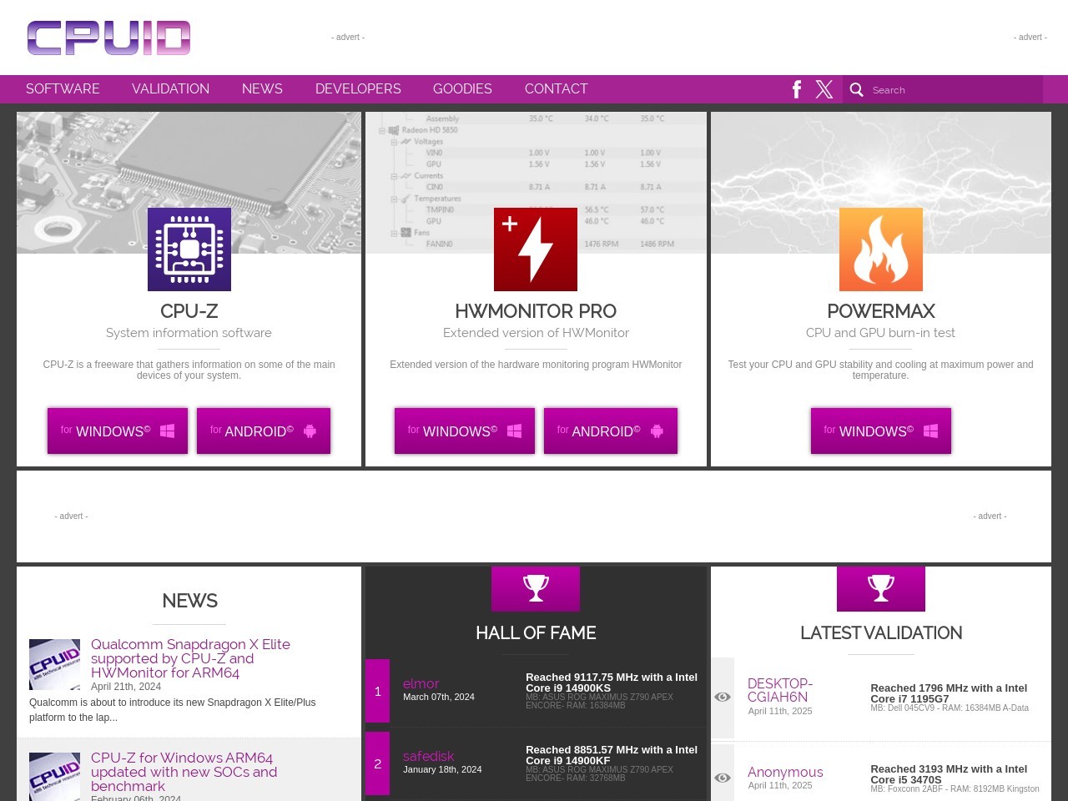
Task: Click eye icon beside Anonymous validation
Action: point(723,778)
